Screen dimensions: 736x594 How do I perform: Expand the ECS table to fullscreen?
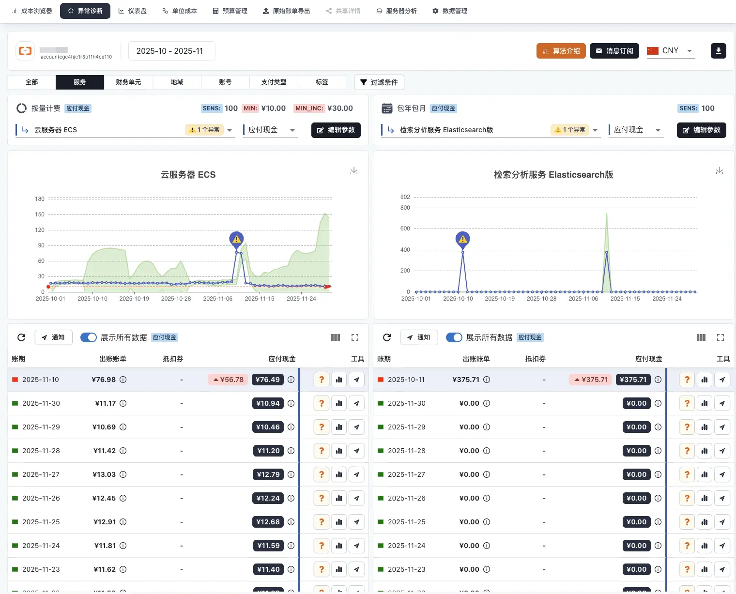(x=355, y=337)
